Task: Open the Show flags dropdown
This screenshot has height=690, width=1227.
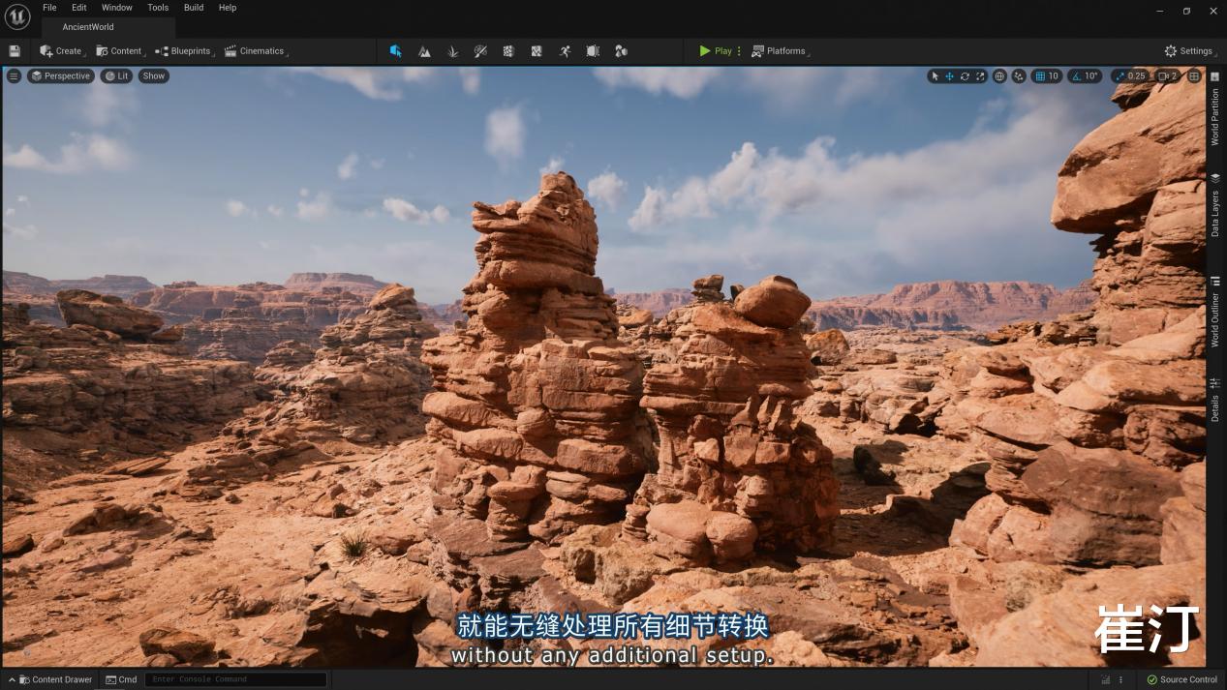Action: (x=154, y=76)
